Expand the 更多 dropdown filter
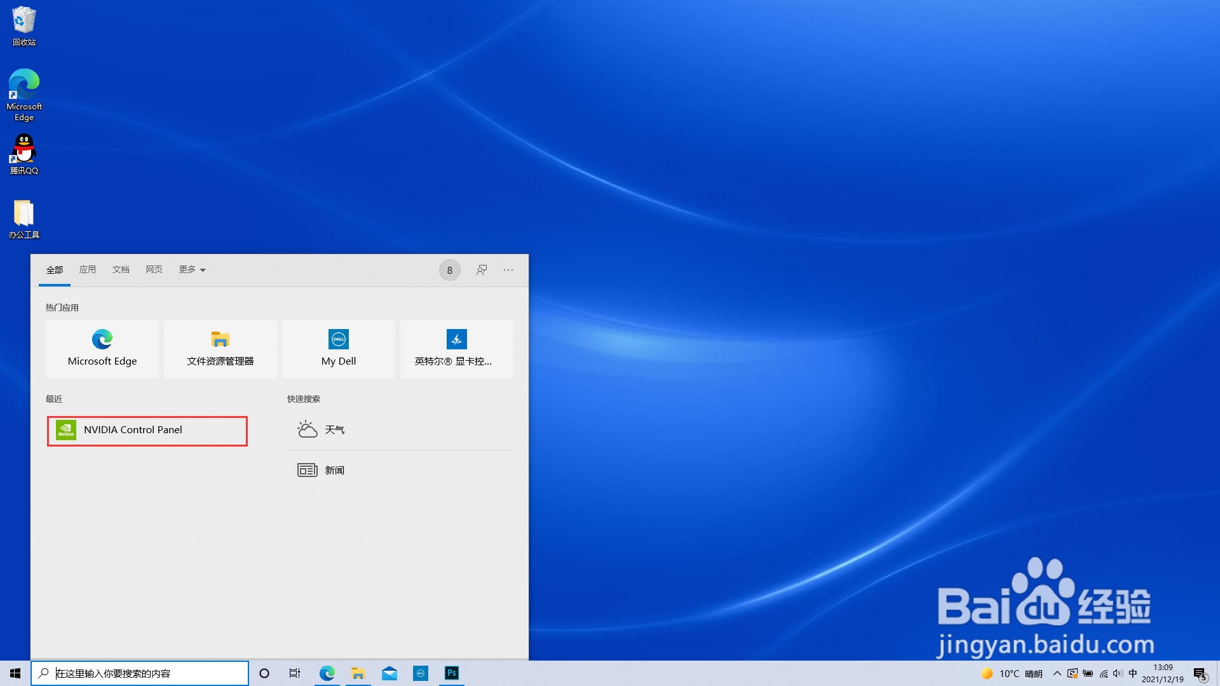Viewport: 1220px width, 686px height. 192,270
